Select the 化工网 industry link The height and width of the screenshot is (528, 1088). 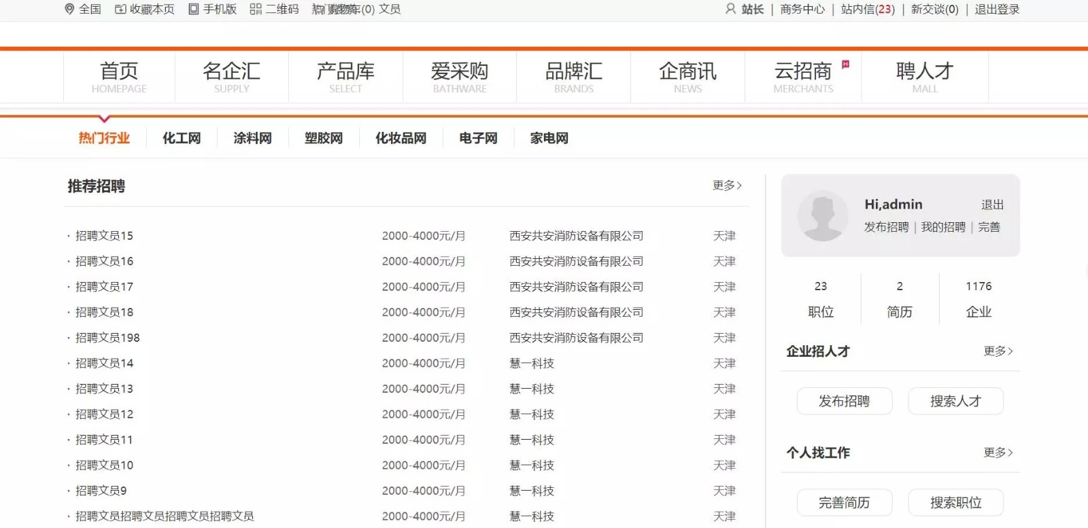[182, 139]
